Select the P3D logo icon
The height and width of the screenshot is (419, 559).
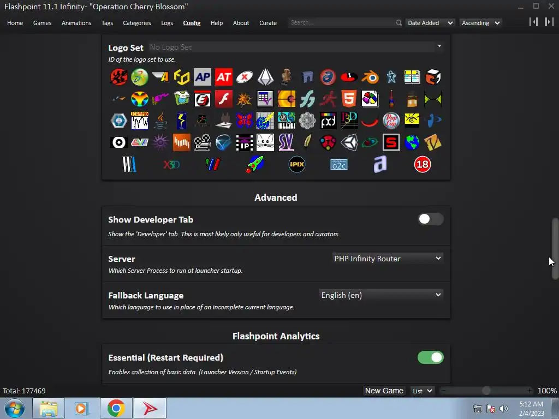349,121
